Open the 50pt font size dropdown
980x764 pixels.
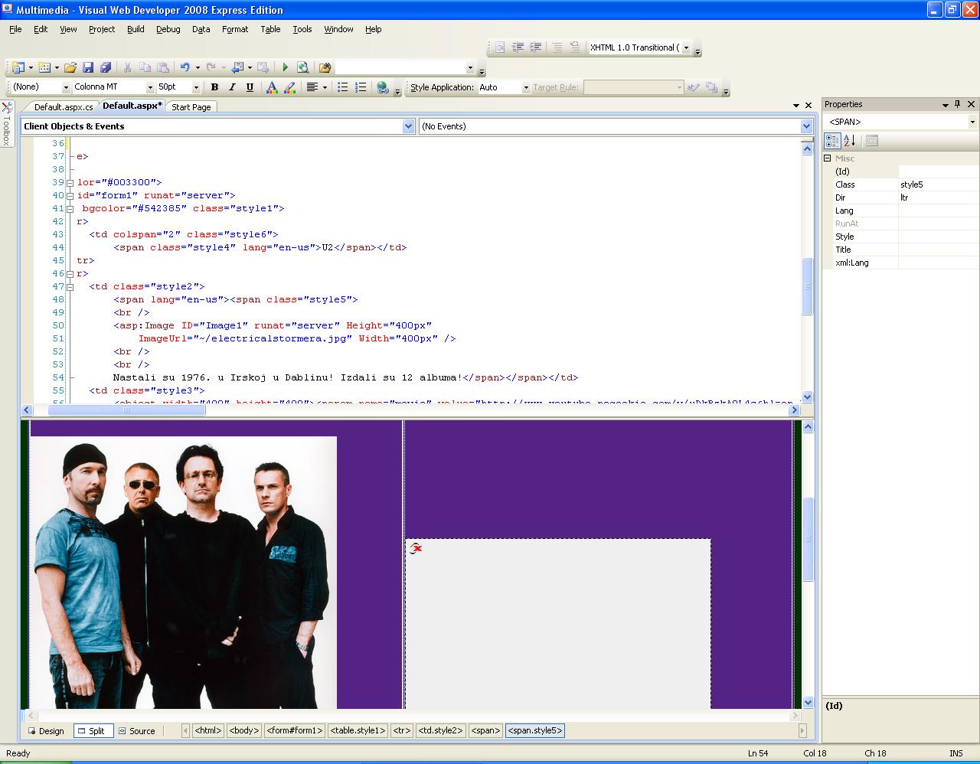coord(196,87)
